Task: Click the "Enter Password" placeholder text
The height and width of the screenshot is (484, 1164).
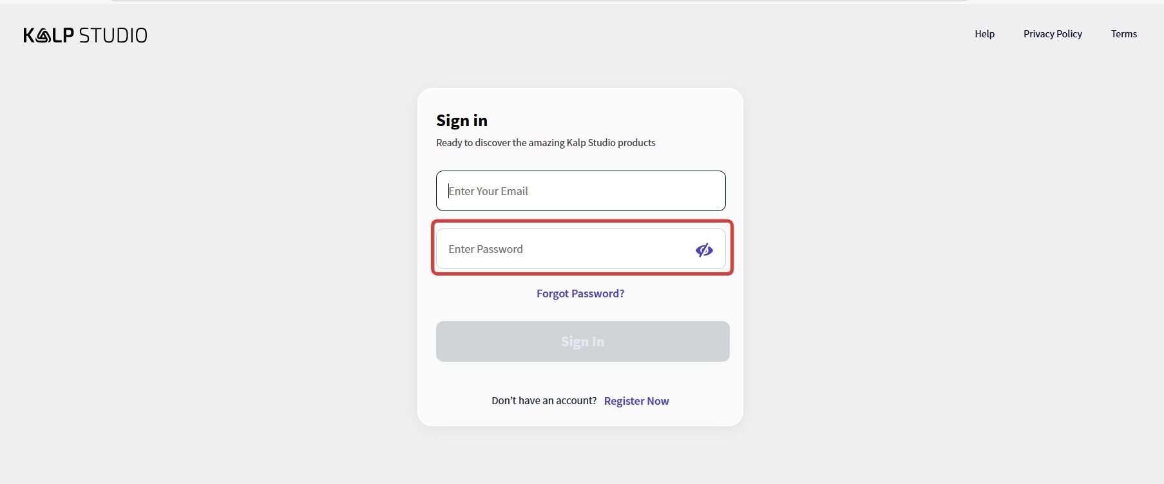Action: [486, 249]
